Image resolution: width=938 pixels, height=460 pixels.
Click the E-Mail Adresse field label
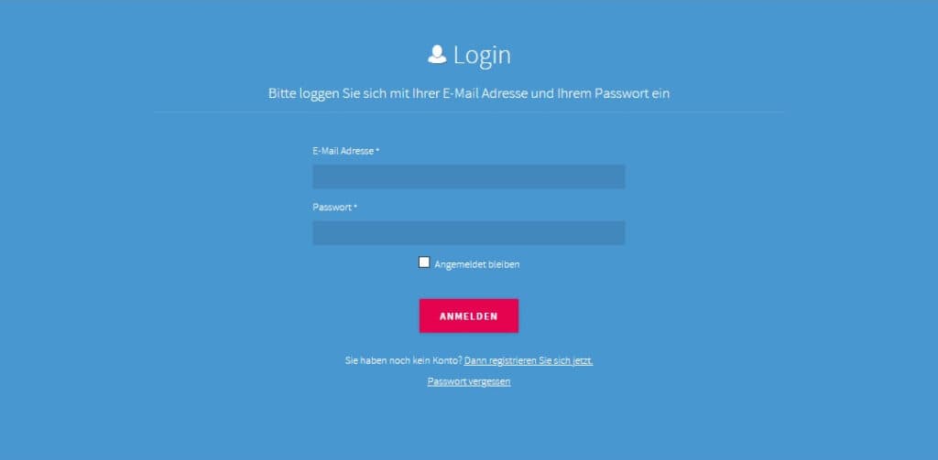pos(343,151)
